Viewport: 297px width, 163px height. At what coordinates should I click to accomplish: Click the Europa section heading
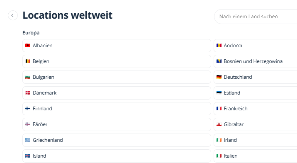tap(31, 33)
